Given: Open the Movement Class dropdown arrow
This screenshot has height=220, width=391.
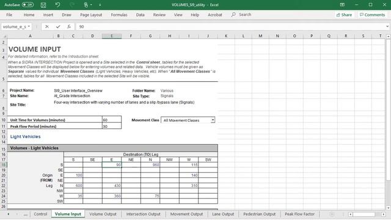Looking at the screenshot, I should click(213, 120).
